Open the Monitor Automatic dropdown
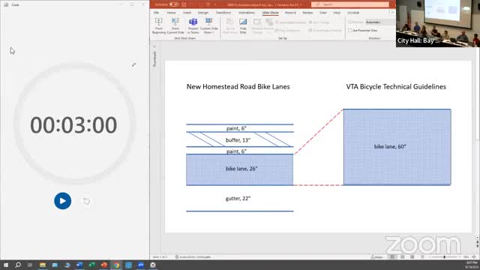480x270 pixels. click(x=380, y=22)
